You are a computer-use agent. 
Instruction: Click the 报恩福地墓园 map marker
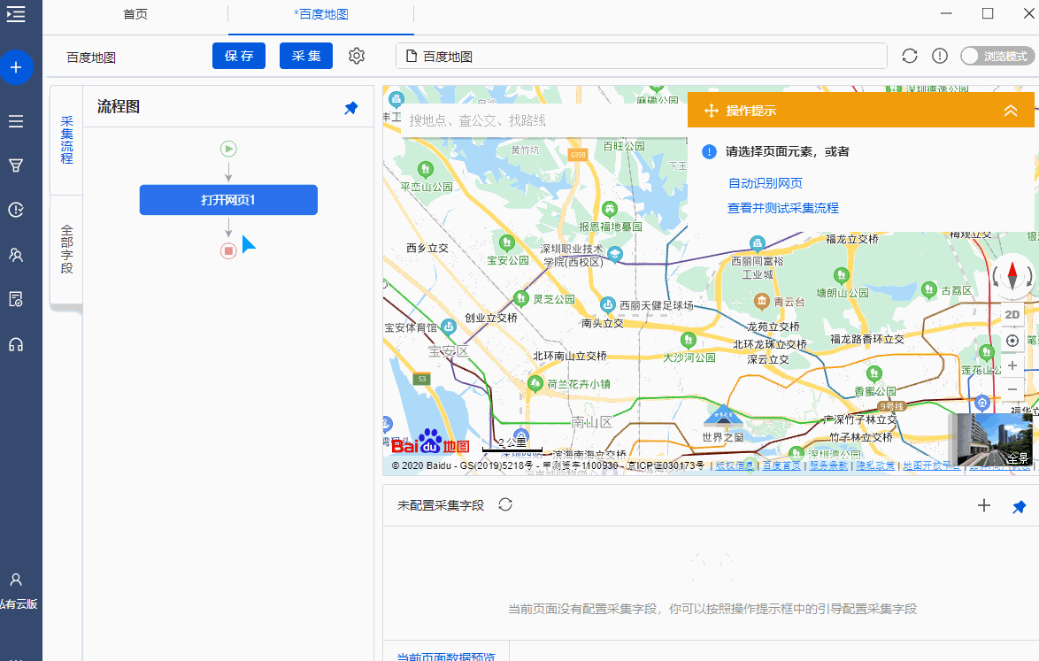tap(610, 210)
